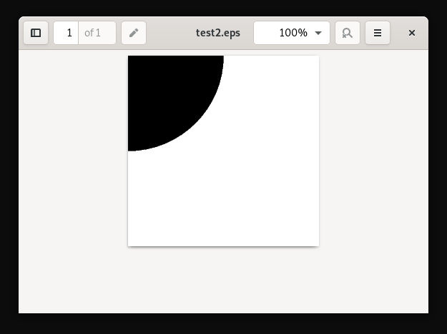Close the document viewer window
Image resolution: width=447 pixels, height=334 pixels.
coord(412,33)
